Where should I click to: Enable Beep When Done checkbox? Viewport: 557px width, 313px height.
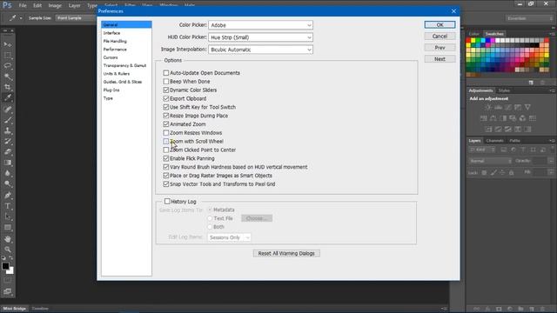click(166, 81)
